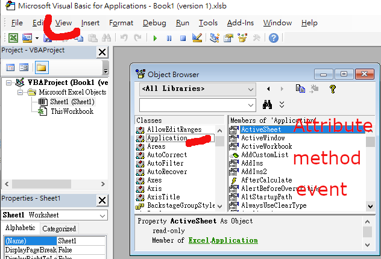The image size is (381, 259).
Task: Close the Project - VBAProject panel
Action: pyautogui.click(x=102, y=52)
